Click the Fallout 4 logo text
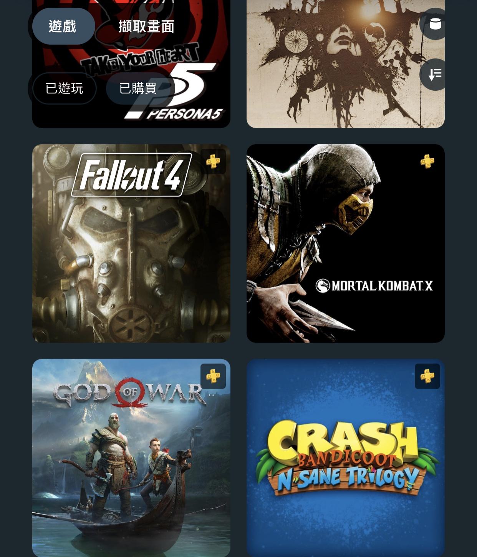 [x=131, y=175]
